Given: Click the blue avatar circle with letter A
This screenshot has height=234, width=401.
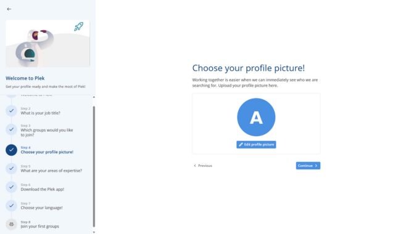Looking at the screenshot, I should pos(256,117).
